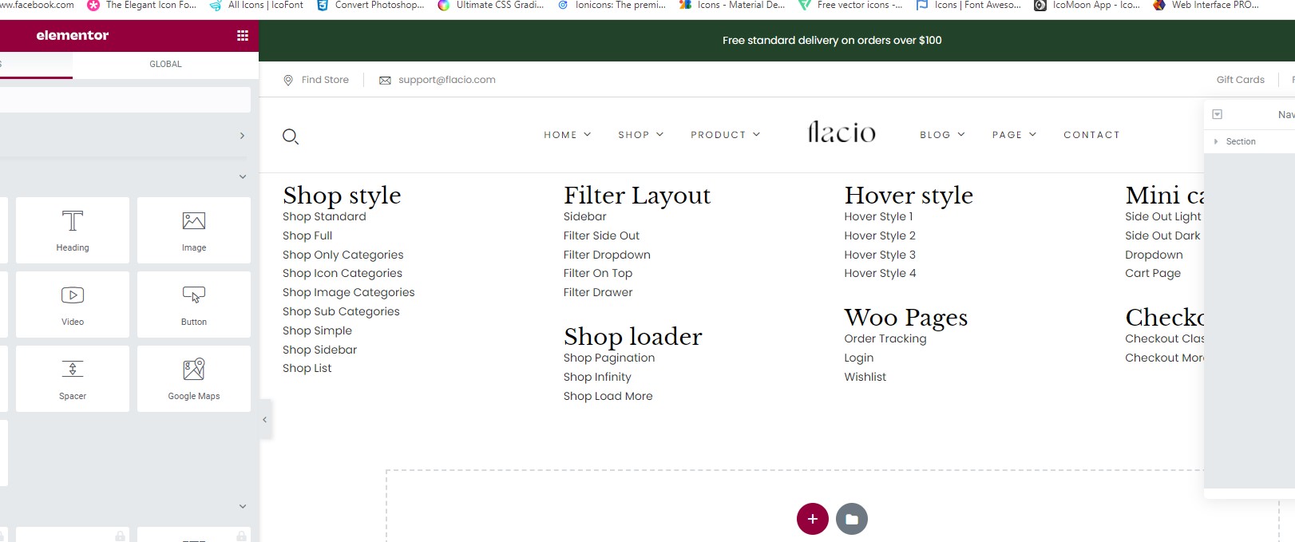The image size is (1295, 542).
Task: Click the add new section plus button
Action: [x=813, y=519]
